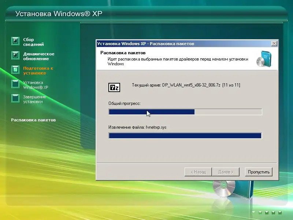Click the Сбор сведений step label
Screen dimensions: 293x220
tap(33, 42)
